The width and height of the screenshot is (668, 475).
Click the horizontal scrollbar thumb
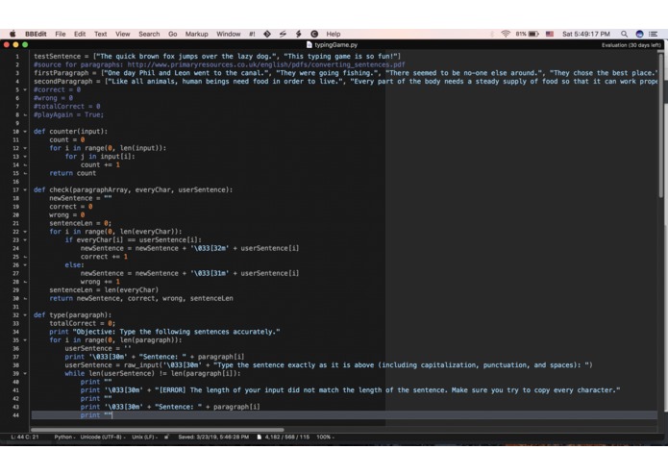pos(158,430)
